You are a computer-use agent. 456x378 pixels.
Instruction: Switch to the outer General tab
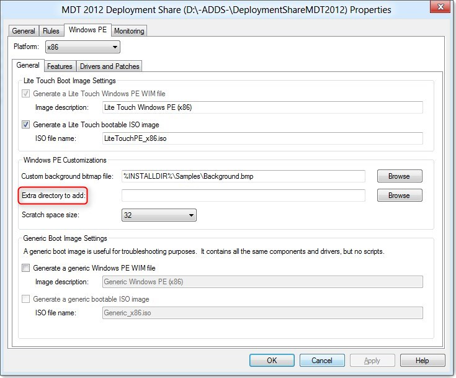[24, 31]
